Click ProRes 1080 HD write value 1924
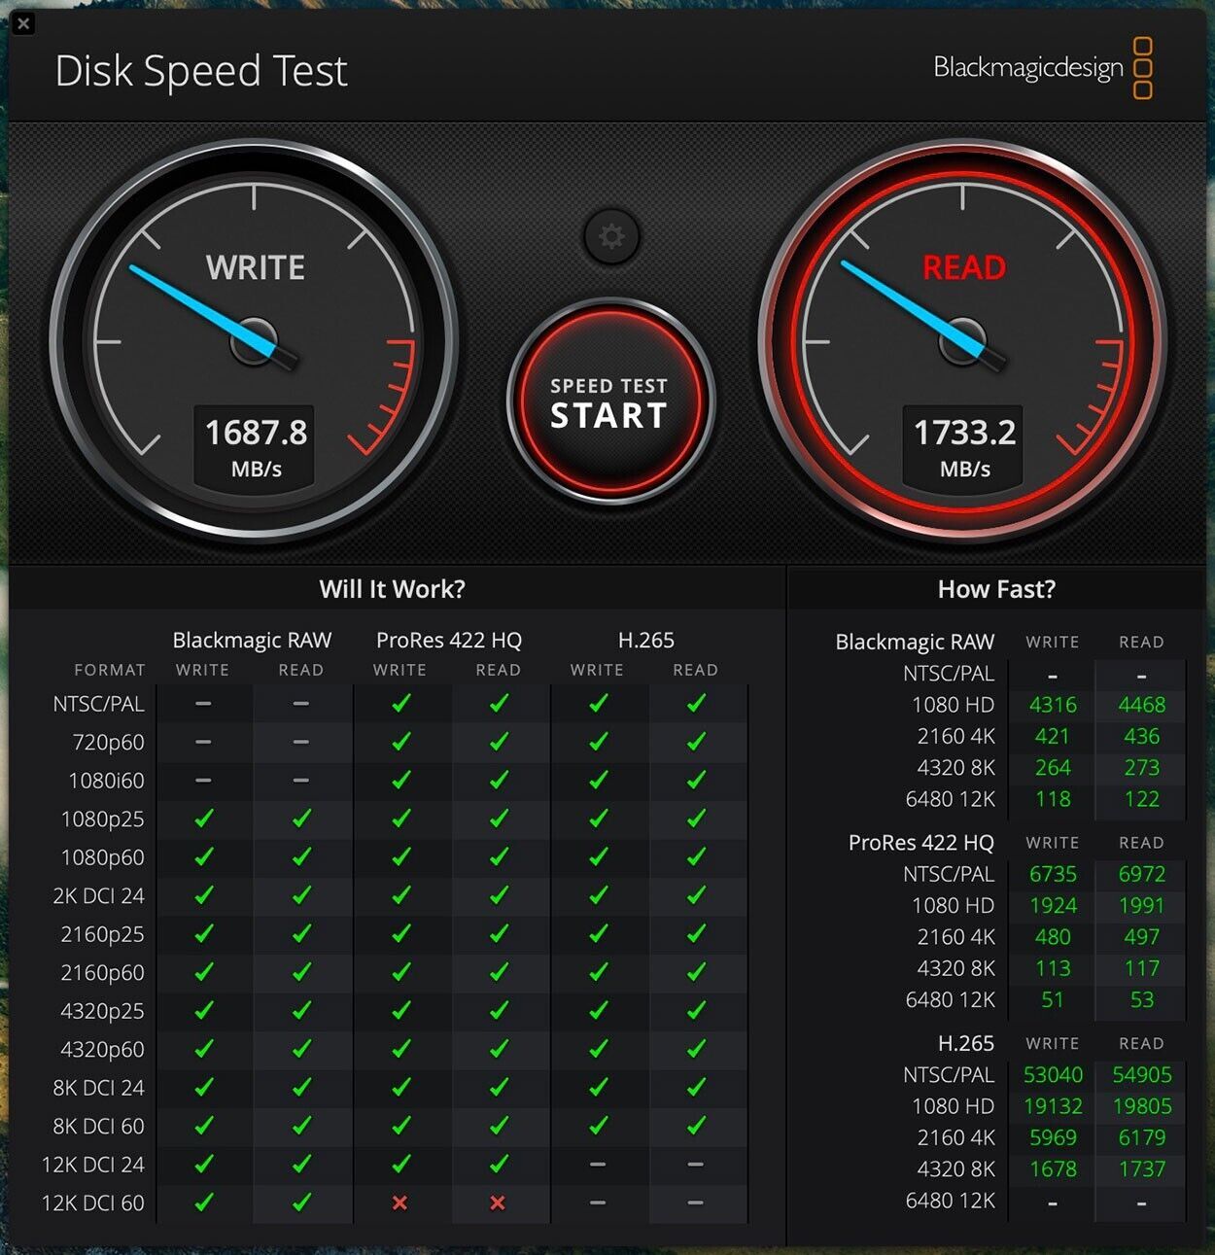Image resolution: width=1215 pixels, height=1255 pixels. pyautogui.click(x=1053, y=905)
